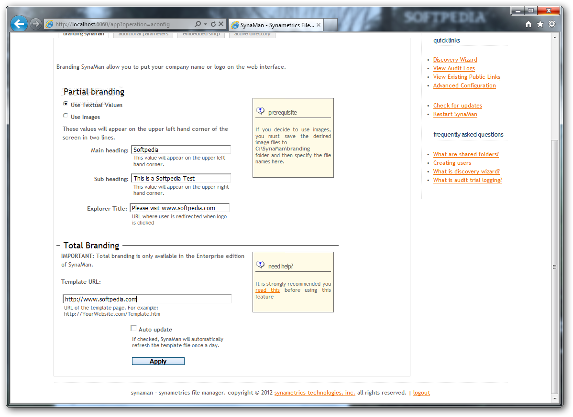Image resolution: width=573 pixels, height=417 pixels.
Task: Go back with the browser back arrow
Action: pyautogui.click(x=19, y=24)
